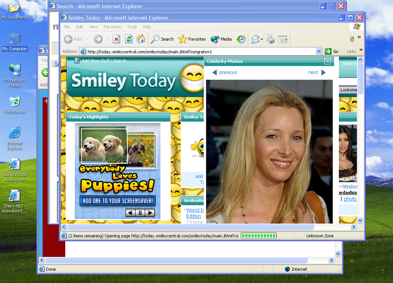
Task: Open the Media pane button
Action: click(221, 39)
